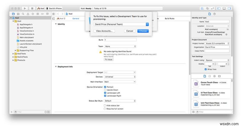The height and width of the screenshot is (127, 242).
Task: Click the Cancel button in dialog
Action: coord(130,31)
